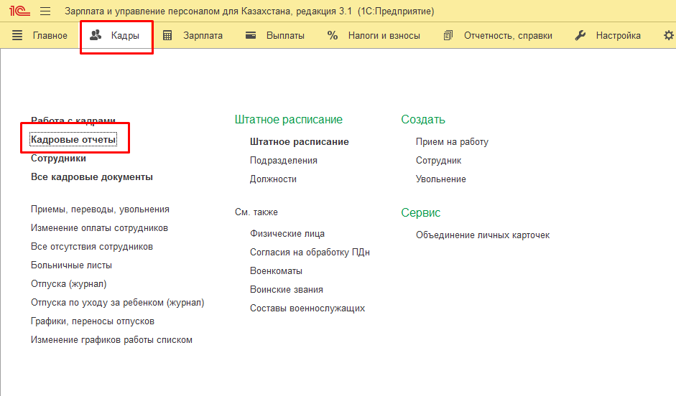Click the Настройка wrench icon
The width and height of the screenshot is (676, 396).
pos(580,35)
